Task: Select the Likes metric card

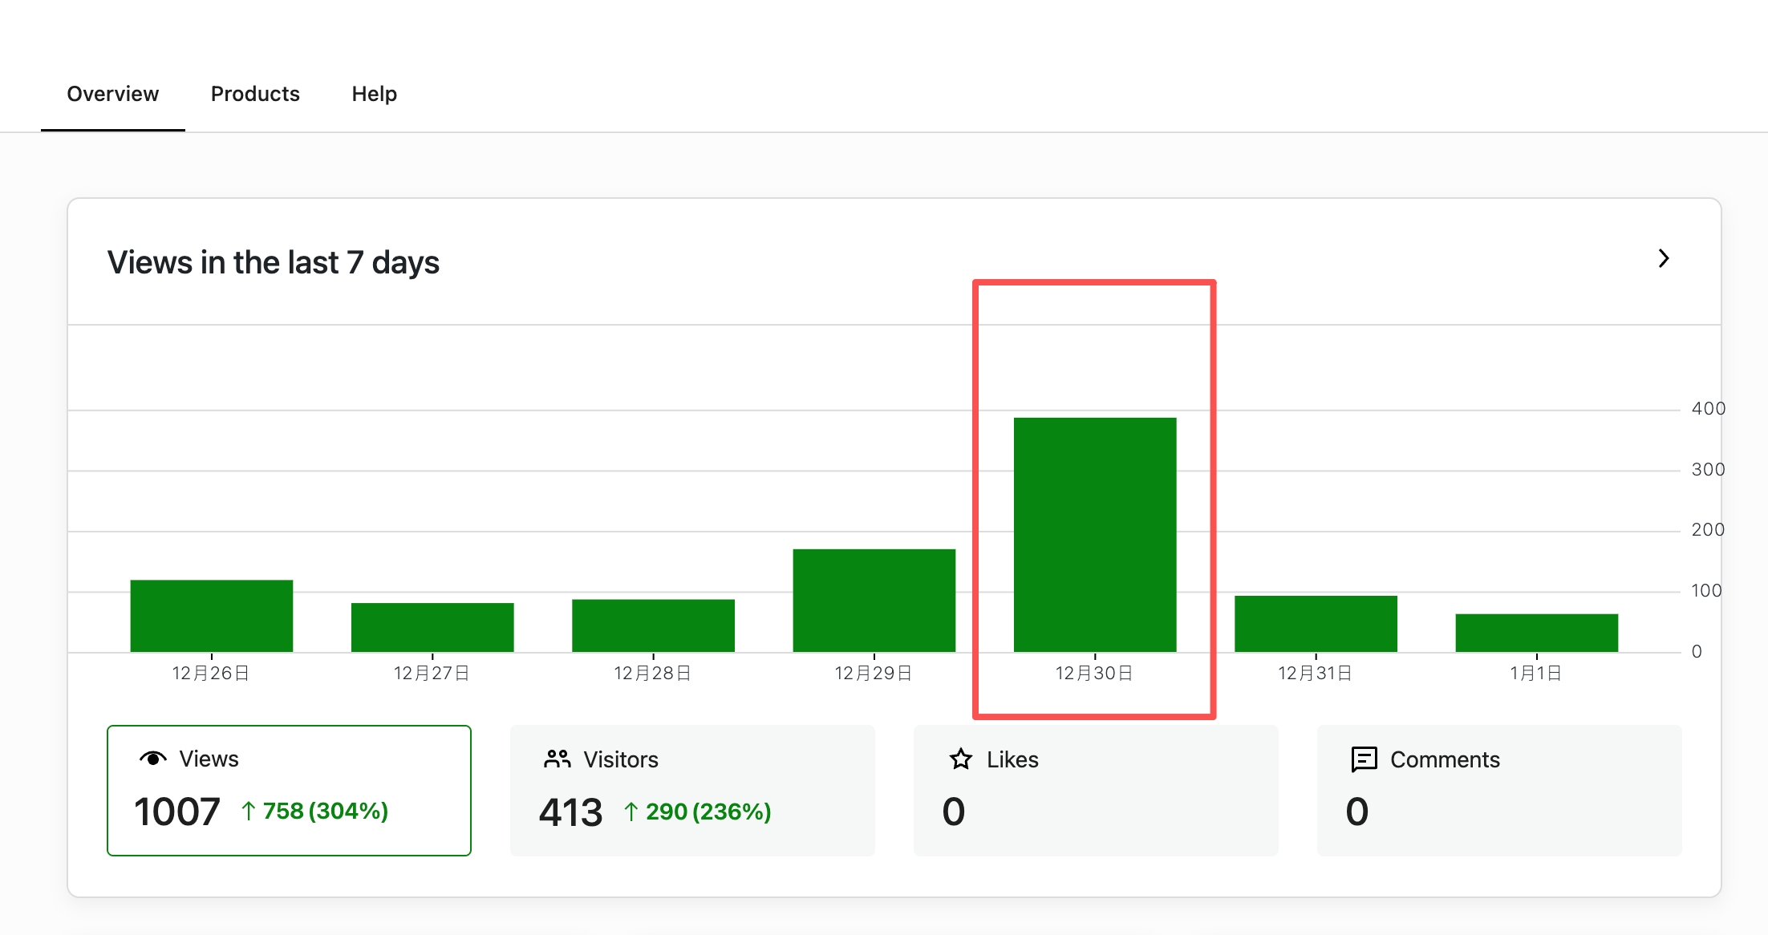Action: [1095, 790]
